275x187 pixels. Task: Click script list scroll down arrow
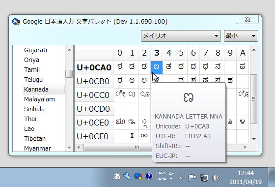[69, 148]
